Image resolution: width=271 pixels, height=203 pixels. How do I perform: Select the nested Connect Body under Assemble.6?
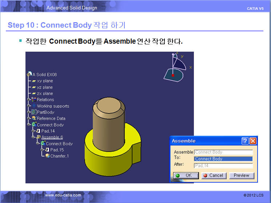pos(59,144)
